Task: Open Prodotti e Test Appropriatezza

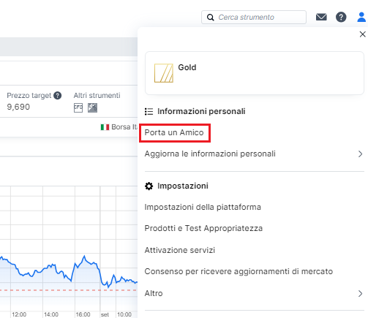Action: tap(203, 228)
